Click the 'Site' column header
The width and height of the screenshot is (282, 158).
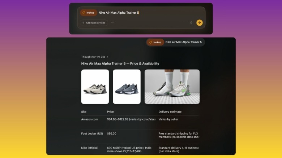(84, 112)
